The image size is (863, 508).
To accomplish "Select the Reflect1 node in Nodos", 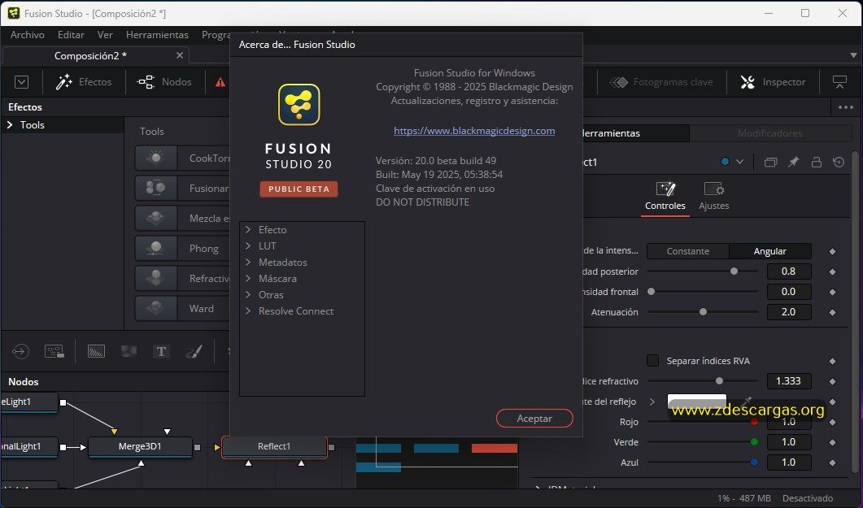I will [274, 446].
